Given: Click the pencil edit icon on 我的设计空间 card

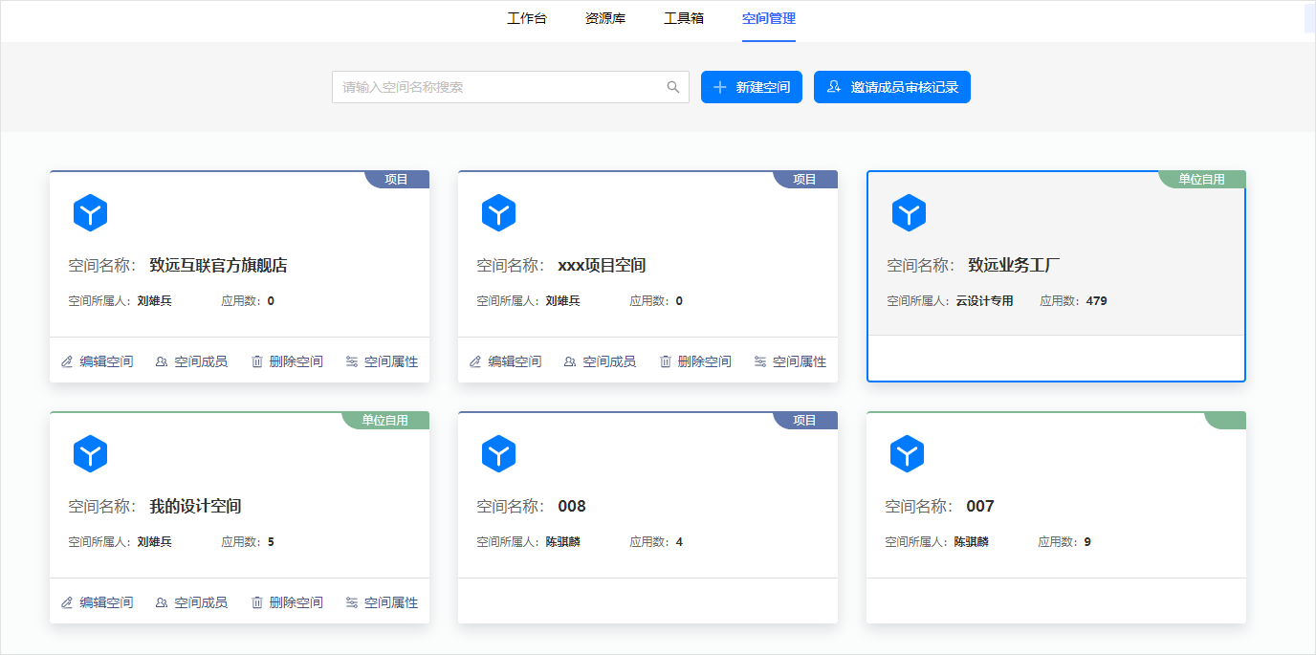Looking at the screenshot, I should 67,602.
